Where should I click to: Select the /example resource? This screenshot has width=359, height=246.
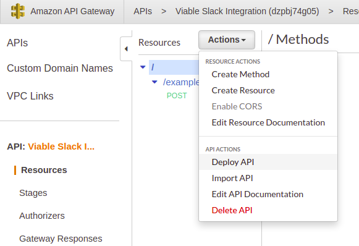[181, 82]
